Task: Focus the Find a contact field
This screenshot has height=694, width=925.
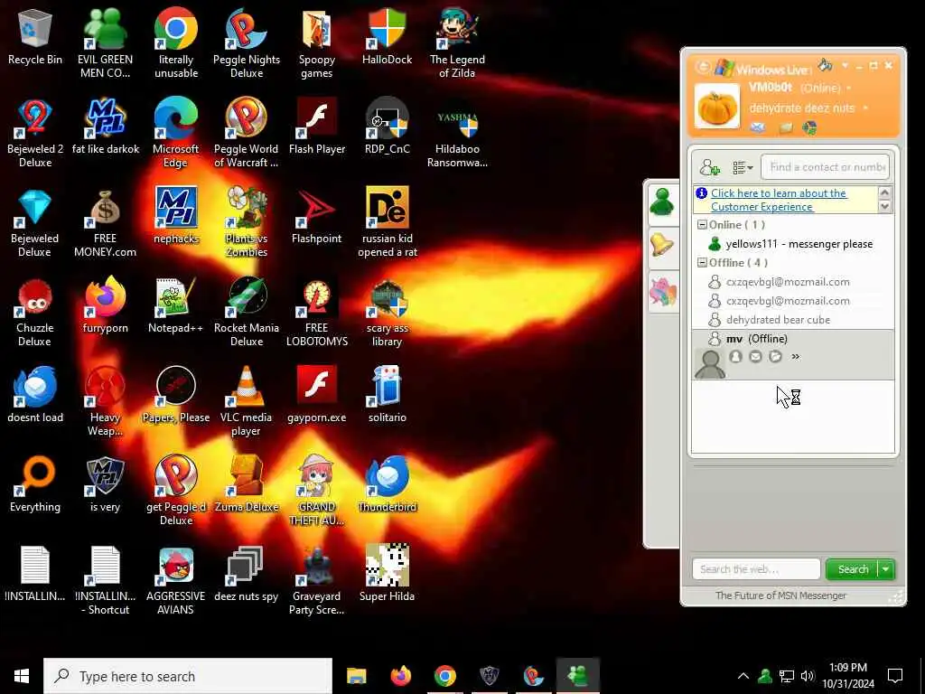Action: [826, 167]
